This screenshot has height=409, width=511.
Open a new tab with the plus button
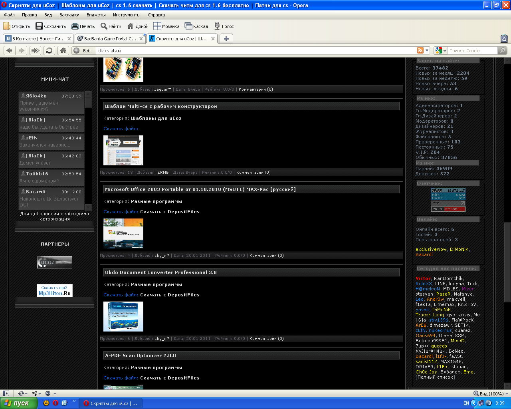(226, 39)
